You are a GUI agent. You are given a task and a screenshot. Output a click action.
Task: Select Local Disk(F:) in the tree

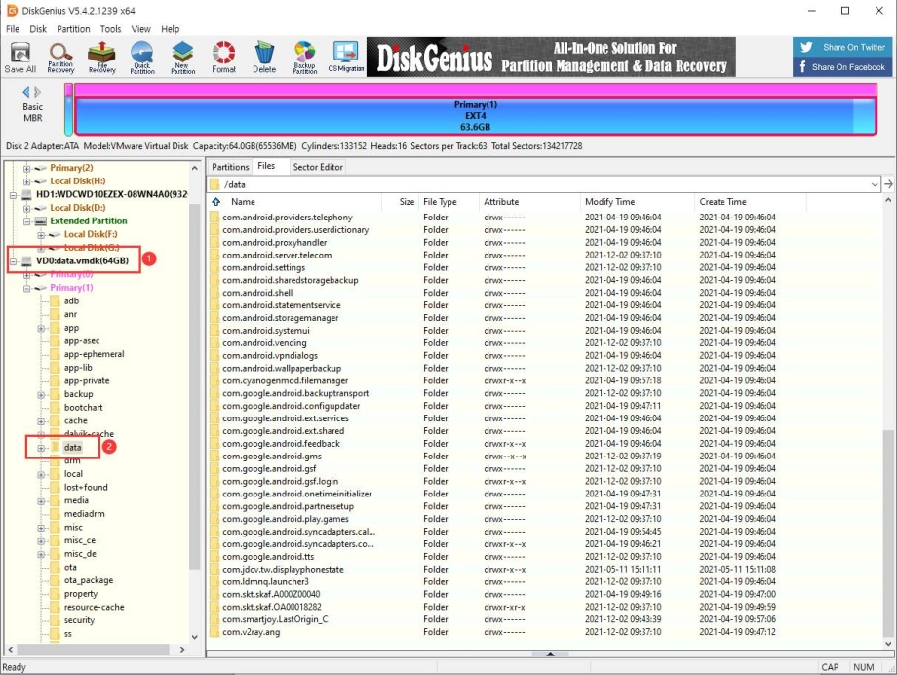[x=91, y=234]
